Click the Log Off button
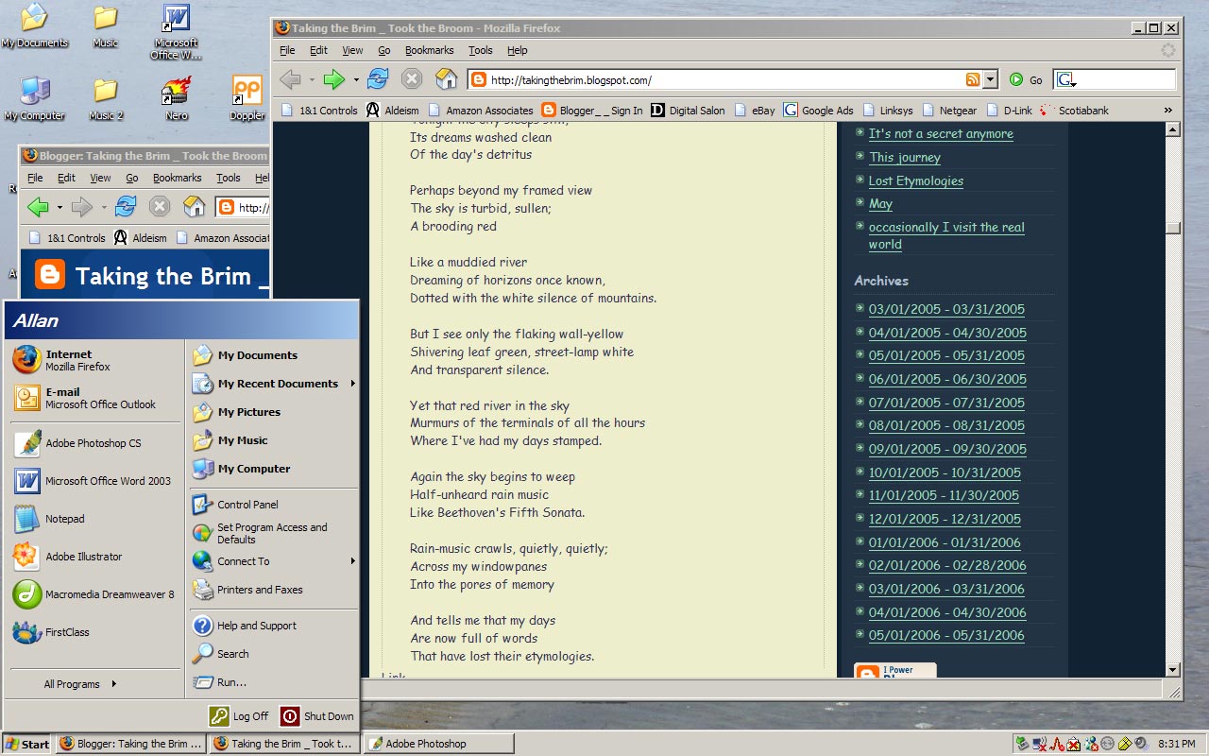Screen dimensions: 1209x756 click(239, 716)
